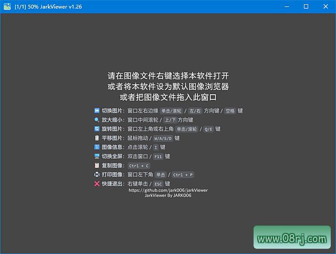Click the zoom (放大缩小) magnifier icon
Image resolution: width=336 pixels, height=254 pixels.
(97, 120)
